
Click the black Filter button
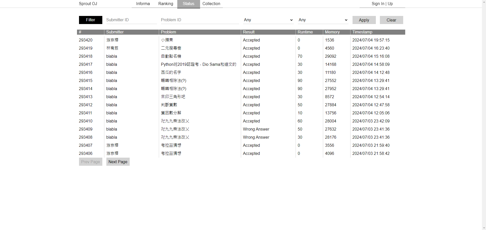point(90,20)
